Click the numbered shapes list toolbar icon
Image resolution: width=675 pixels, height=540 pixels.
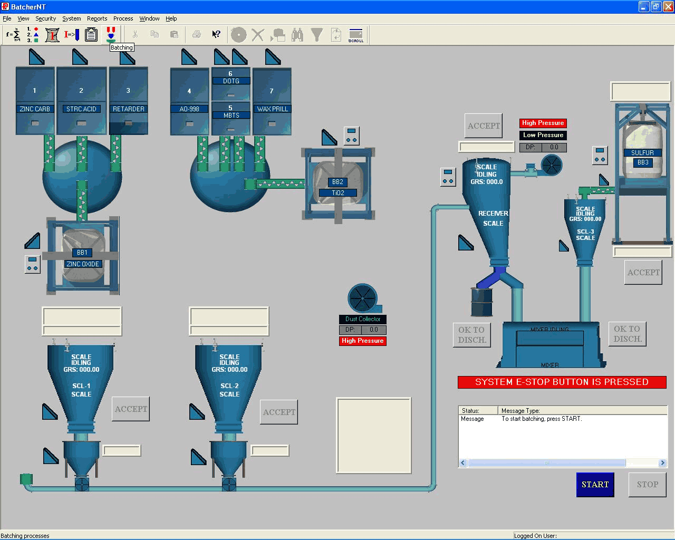point(33,35)
